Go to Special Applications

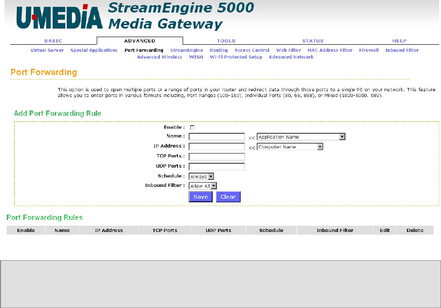(94, 50)
